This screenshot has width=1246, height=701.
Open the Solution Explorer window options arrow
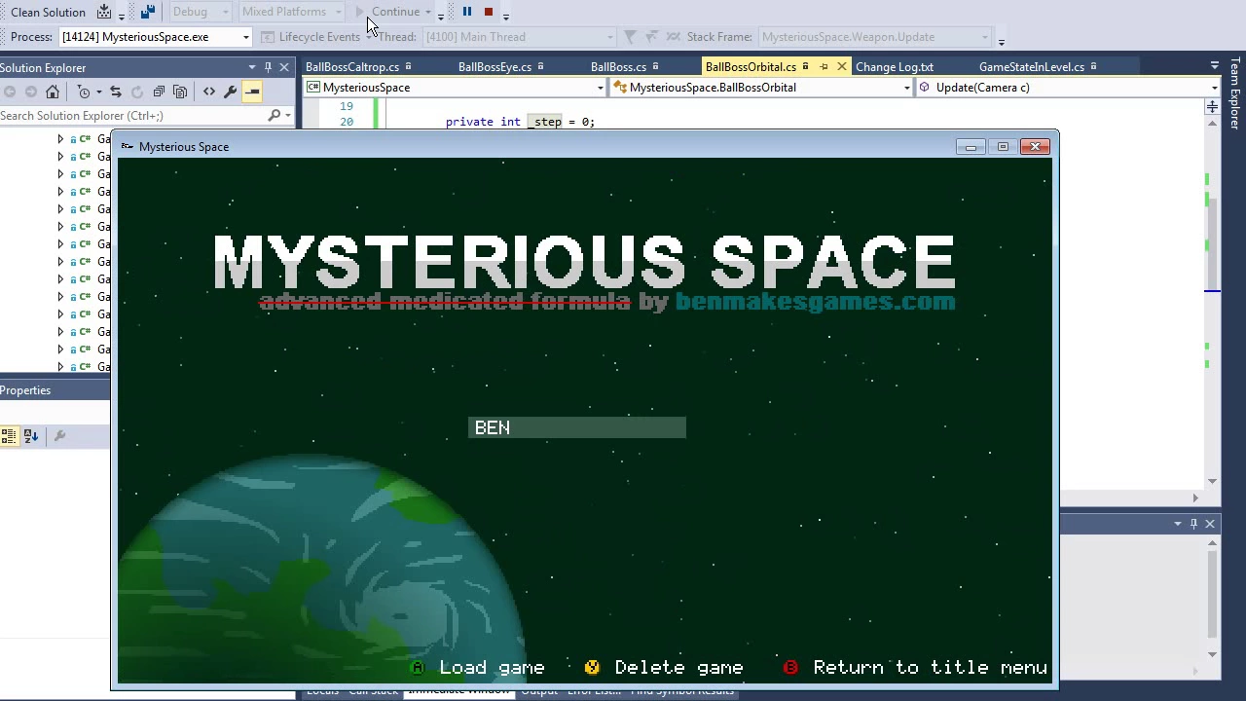click(x=252, y=67)
